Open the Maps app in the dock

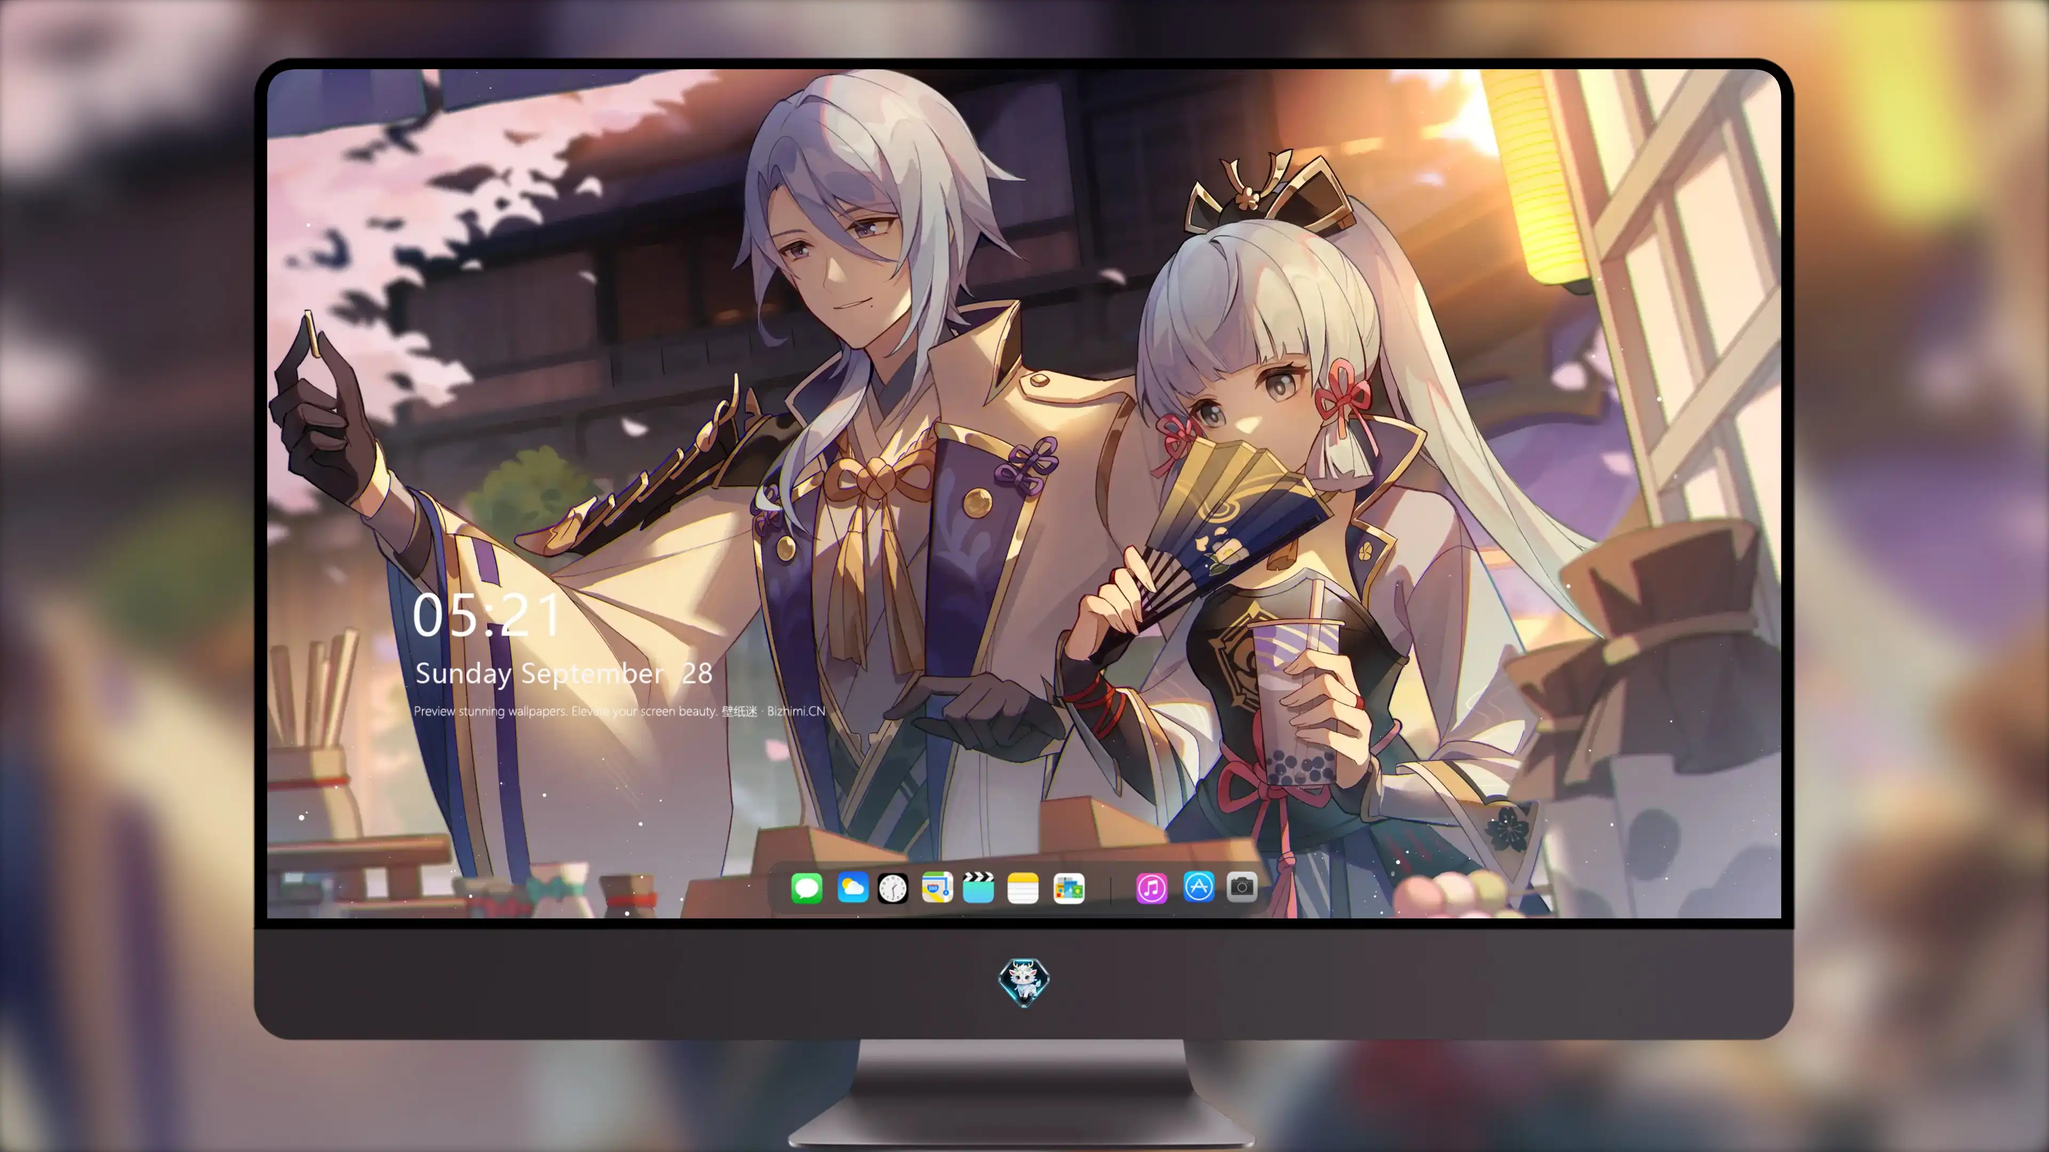pyautogui.click(x=937, y=887)
